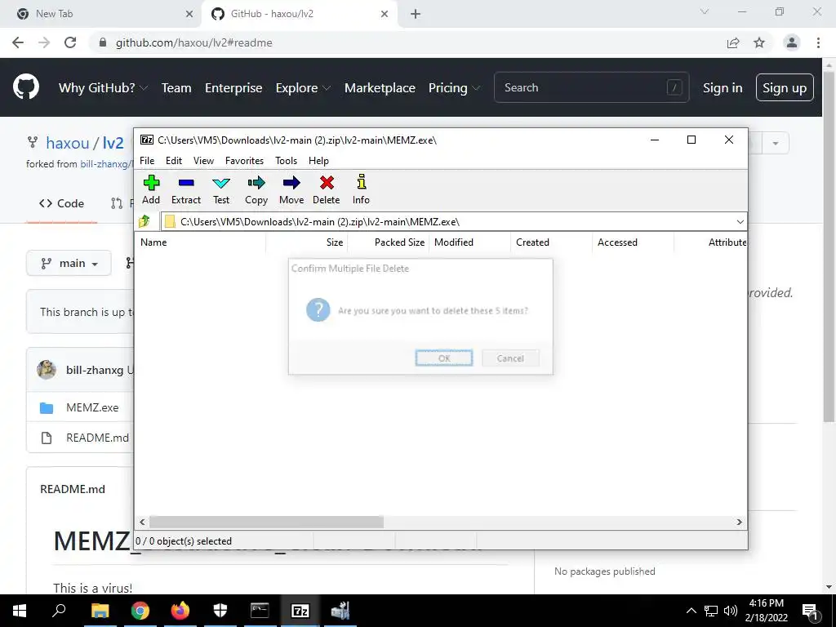Run the Test archive tool
This screenshot has height=627, width=836.
(221, 189)
